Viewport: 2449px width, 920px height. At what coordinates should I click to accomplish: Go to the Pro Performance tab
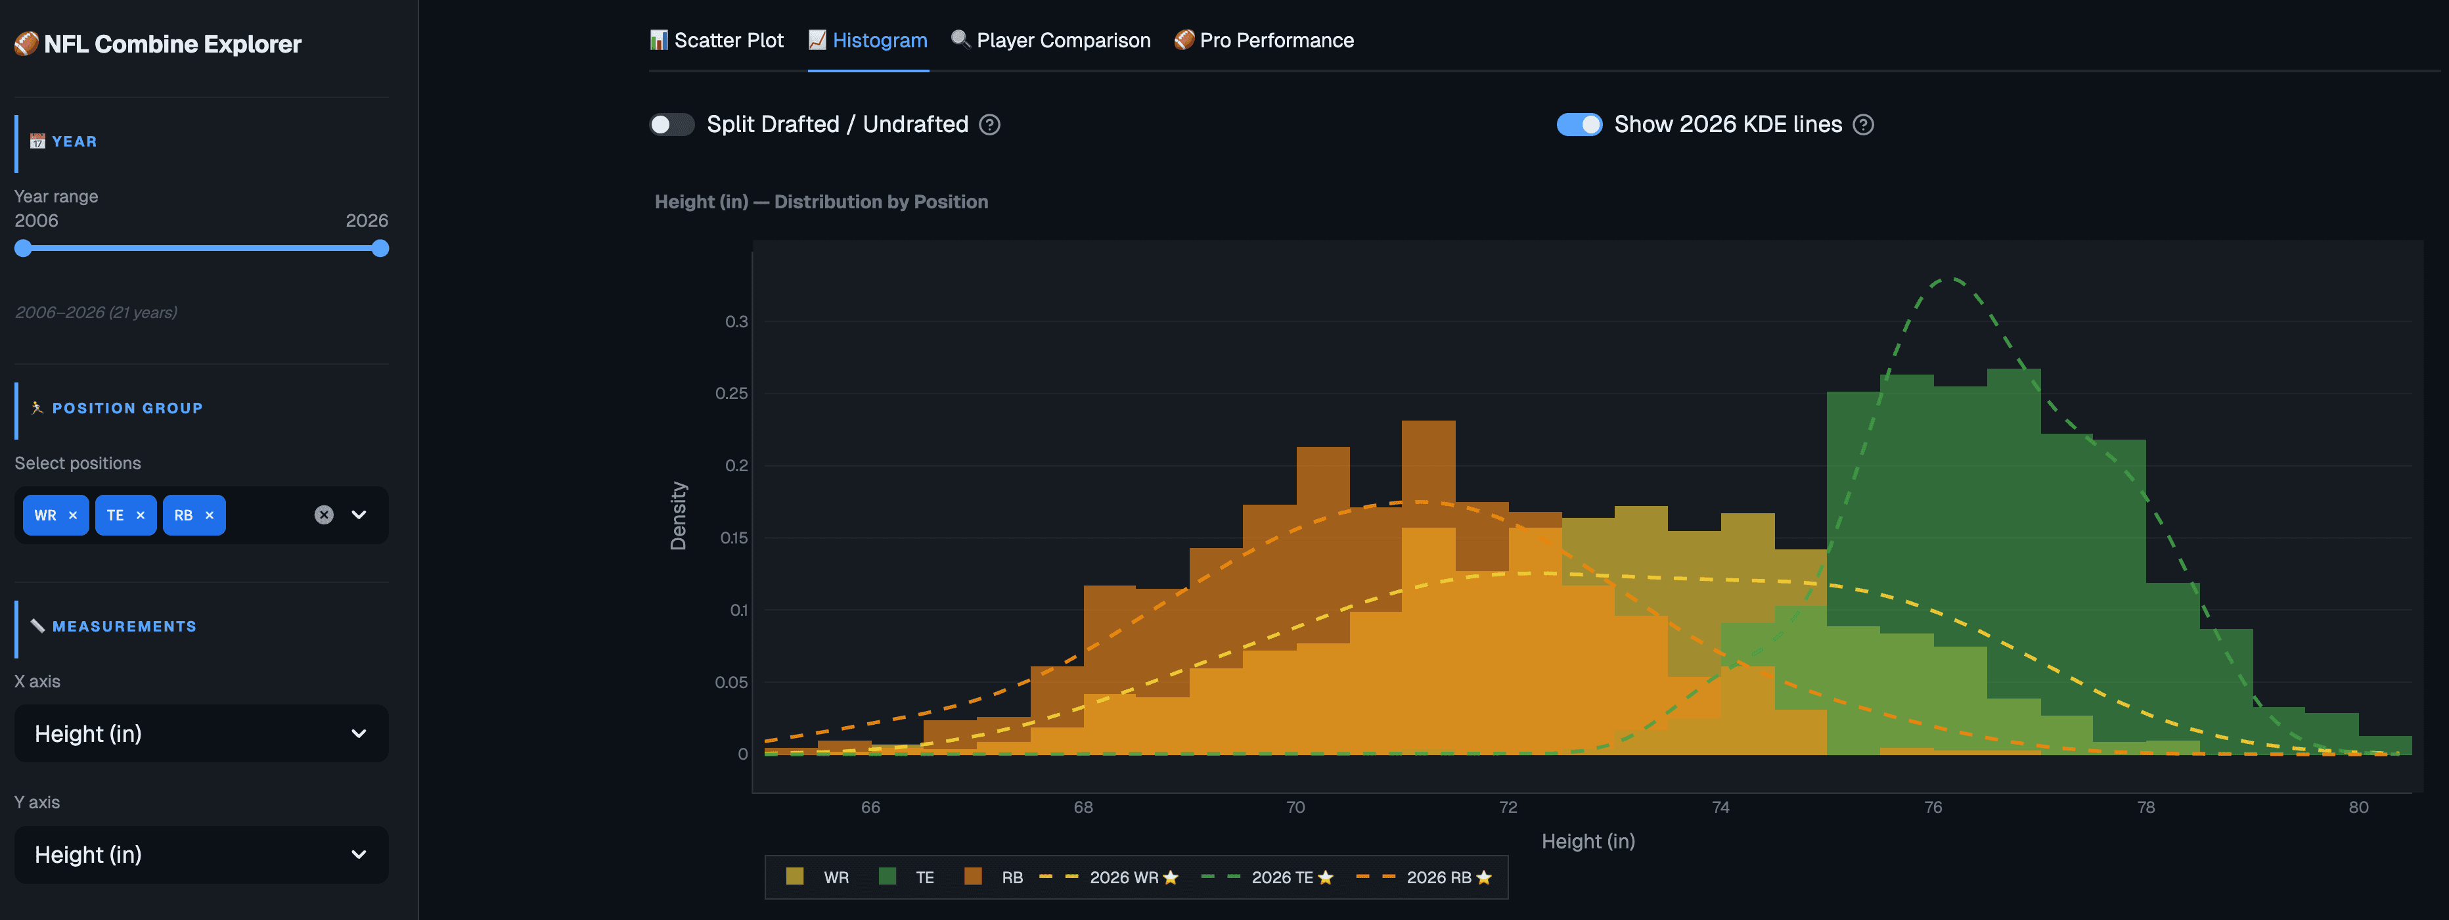1263,40
